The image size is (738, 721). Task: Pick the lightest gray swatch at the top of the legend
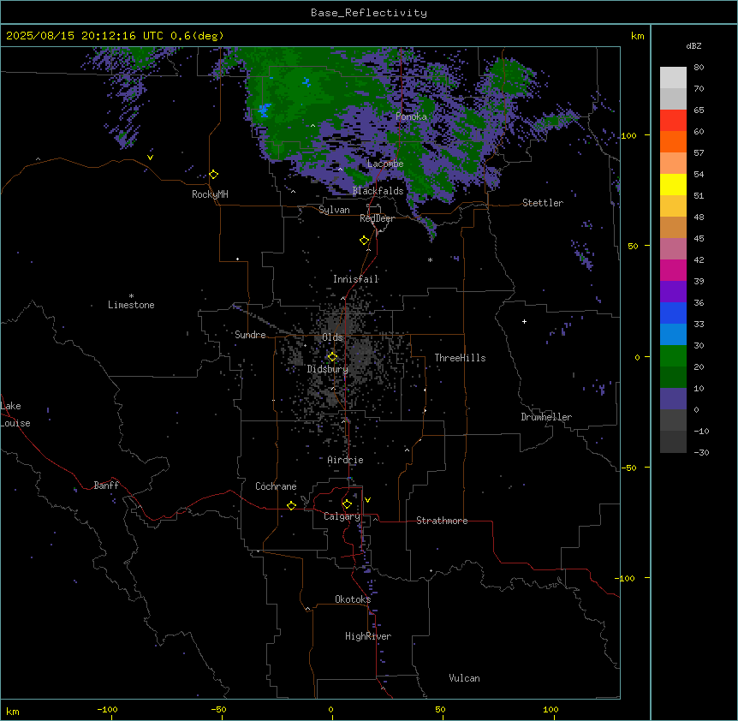point(673,78)
